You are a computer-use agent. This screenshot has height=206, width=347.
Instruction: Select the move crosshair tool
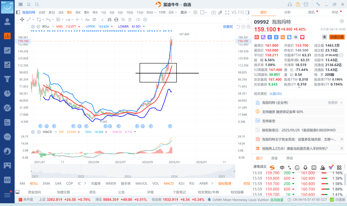pos(22,20)
